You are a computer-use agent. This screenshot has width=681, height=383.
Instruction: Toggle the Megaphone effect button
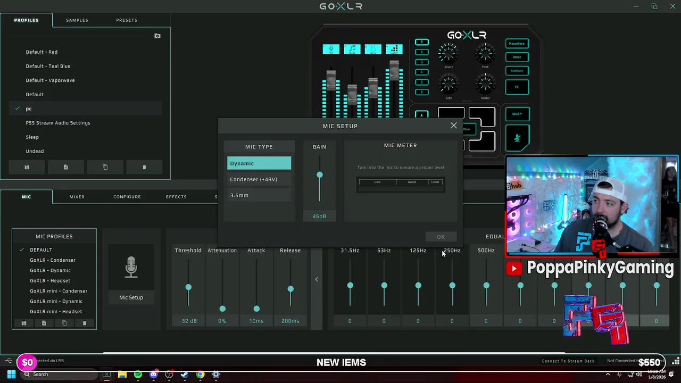pyautogui.click(x=517, y=44)
